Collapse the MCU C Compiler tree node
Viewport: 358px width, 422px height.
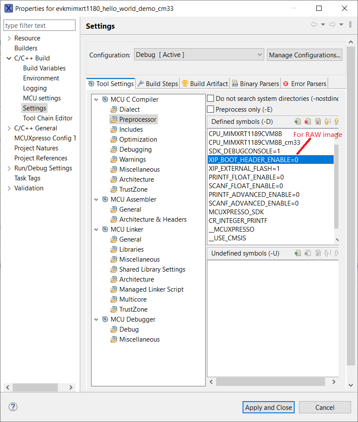coord(96,100)
